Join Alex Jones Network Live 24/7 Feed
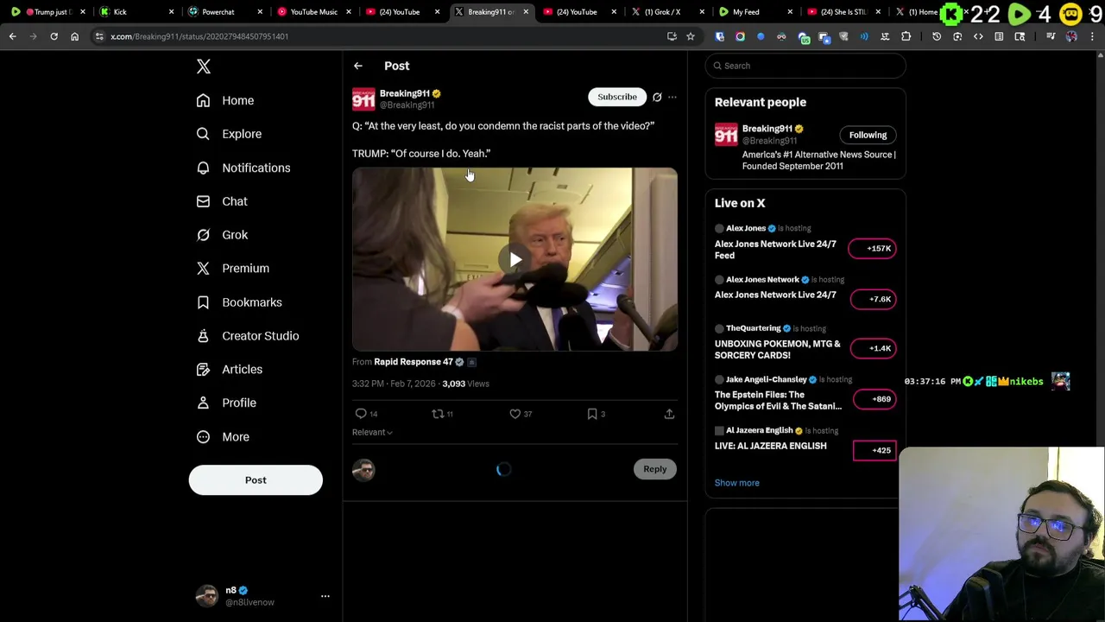The image size is (1105, 622). pos(775,250)
